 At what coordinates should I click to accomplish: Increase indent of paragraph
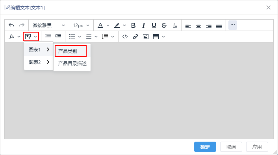58,37
